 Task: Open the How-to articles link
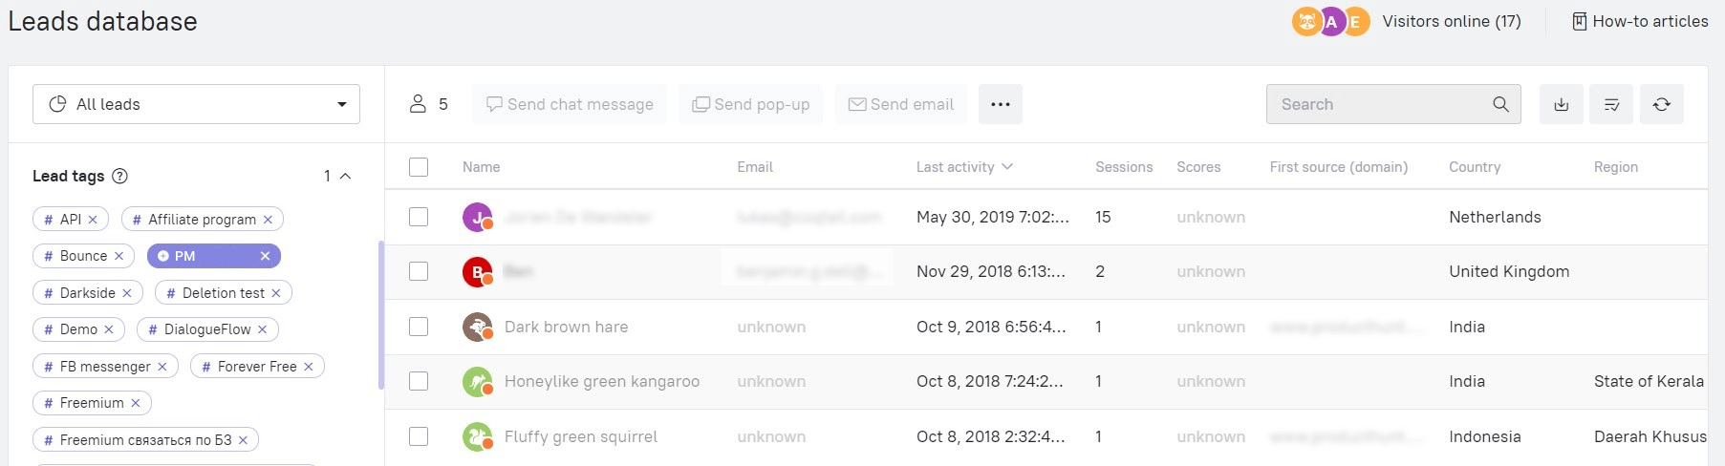tap(1640, 21)
